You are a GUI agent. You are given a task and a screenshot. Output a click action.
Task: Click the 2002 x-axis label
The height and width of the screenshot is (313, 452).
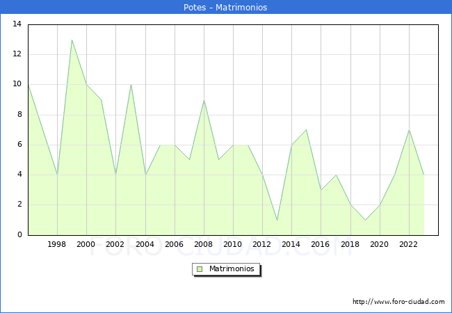coord(115,244)
